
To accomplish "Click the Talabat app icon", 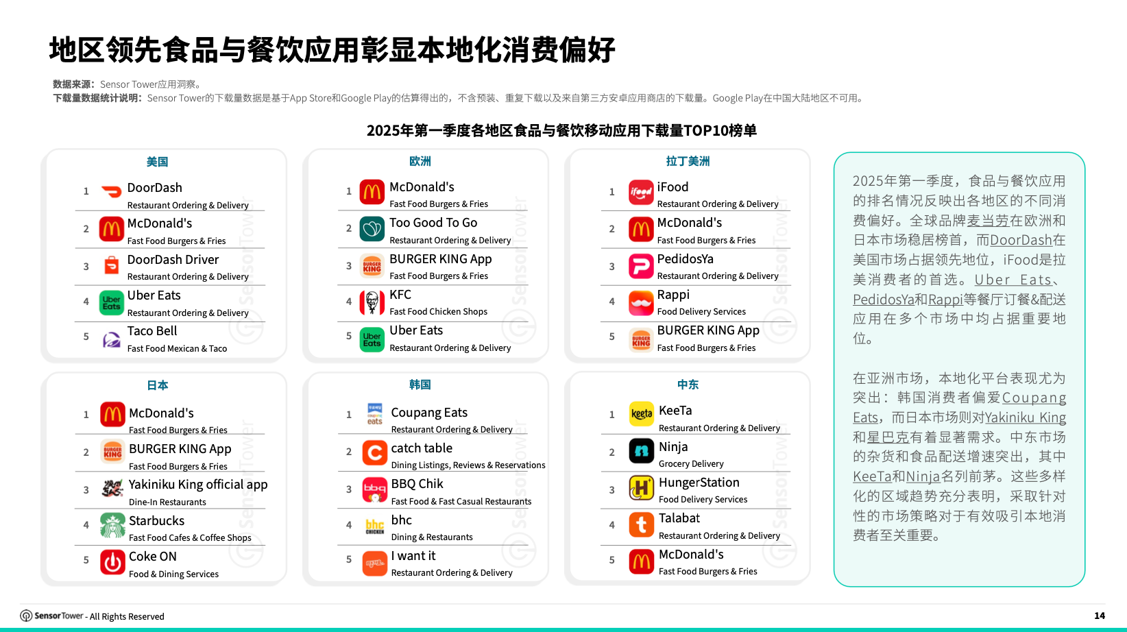I will 642,525.
